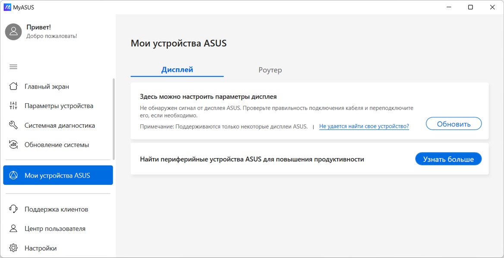Click the user avatar icon
Image resolution: width=504 pixels, height=258 pixels.
point(13,31)
